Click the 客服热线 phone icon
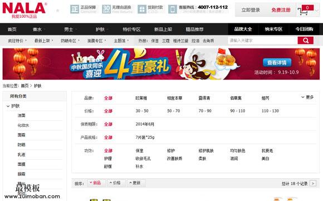Viewport: 323px width, 201px height. click(173, 9)
